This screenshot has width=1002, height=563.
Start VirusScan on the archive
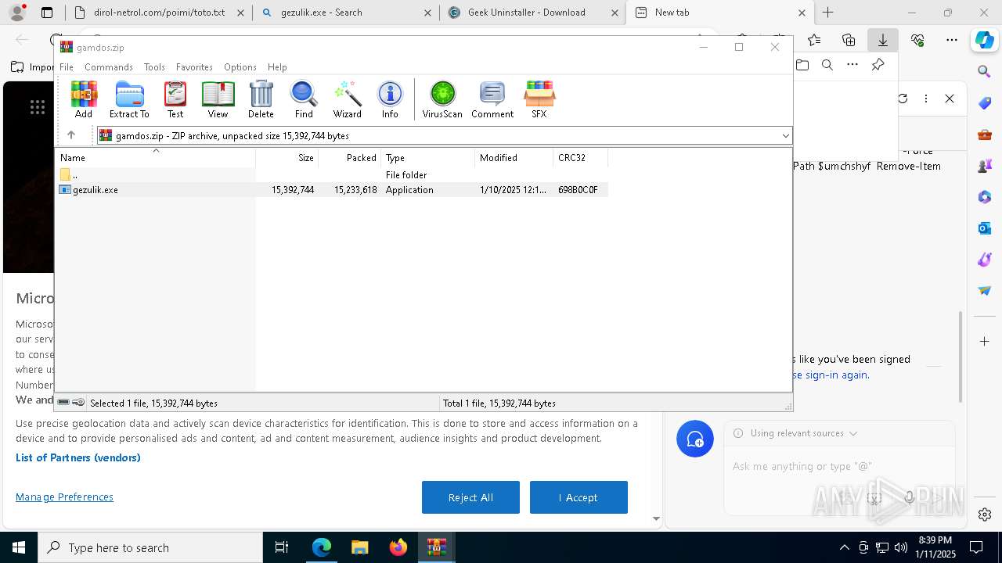coord(442,99)
